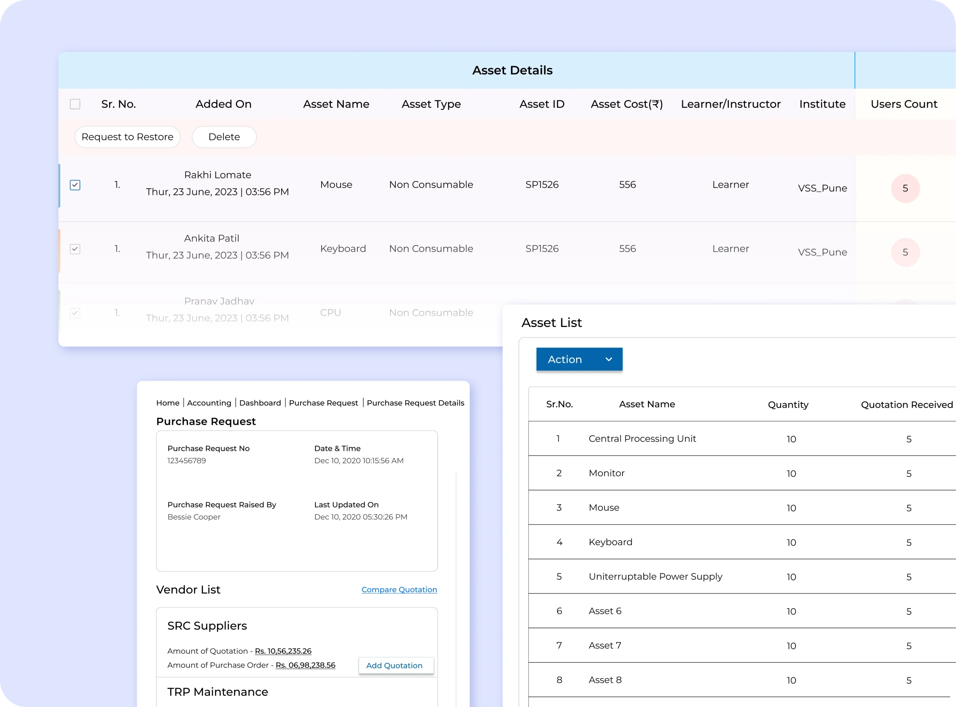Toggle the Pranav Jadhav row checkbox
Screen dimensions: 956x707
coord(75,313)
